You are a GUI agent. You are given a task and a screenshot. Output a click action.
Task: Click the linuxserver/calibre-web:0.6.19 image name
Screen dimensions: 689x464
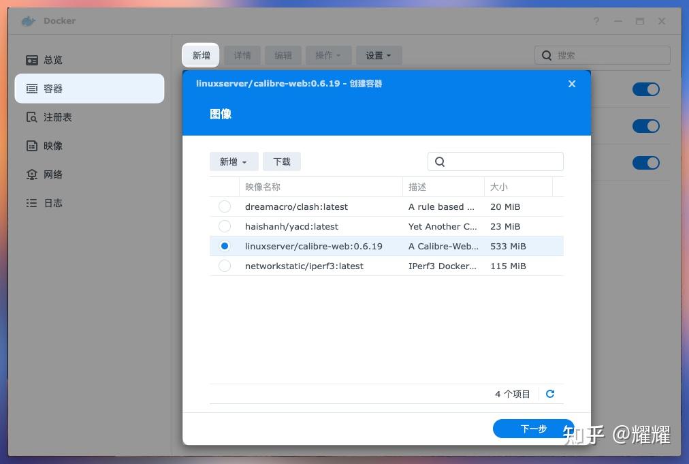coord(314,246)
